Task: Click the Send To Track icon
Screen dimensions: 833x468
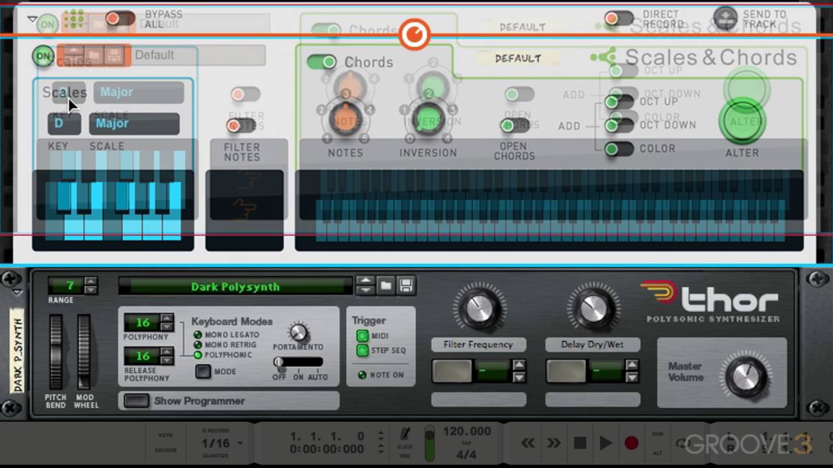Action: click(725, 19)
